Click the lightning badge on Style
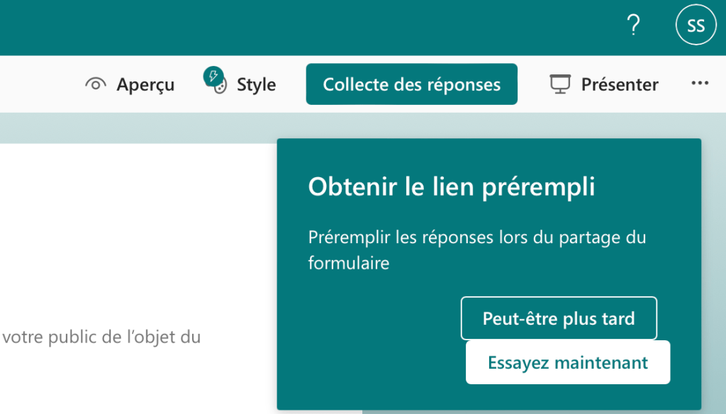 [215, 74]
